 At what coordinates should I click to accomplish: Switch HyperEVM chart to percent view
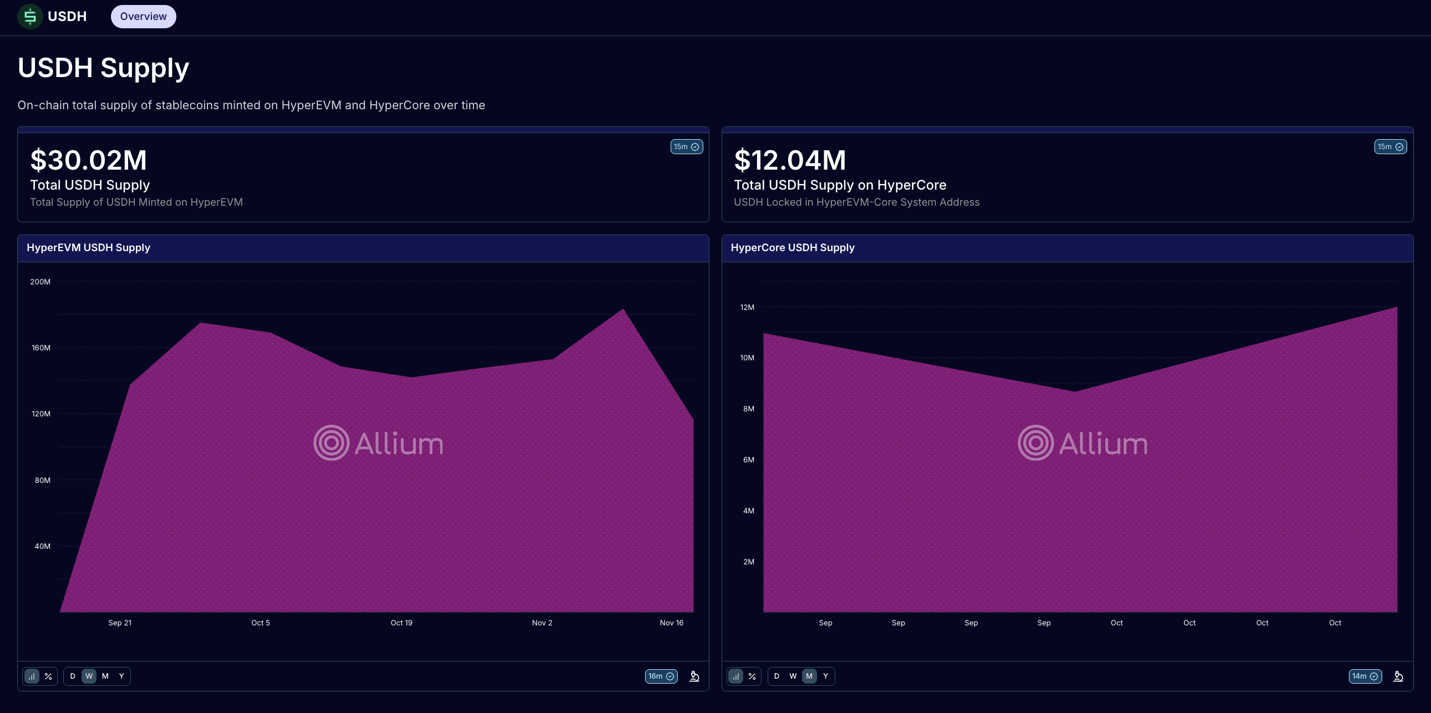coord(48,676)
